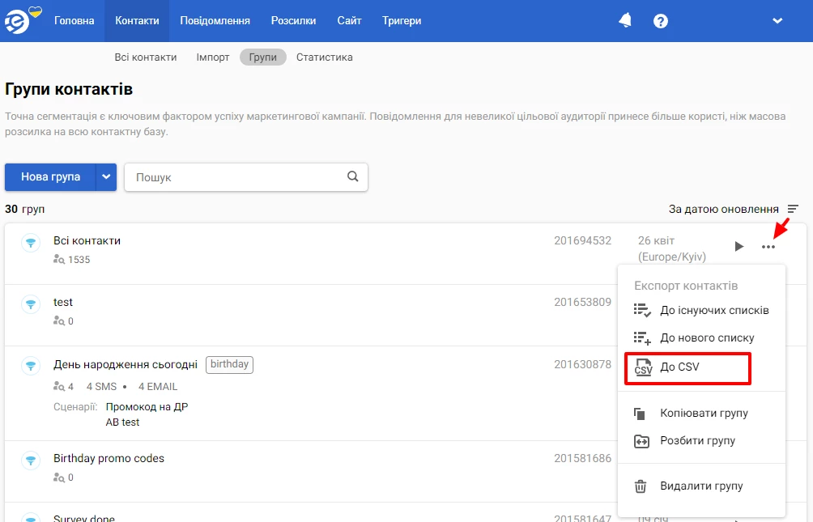Expand the Нова група dropdown arrow
This screenshot has width=813, height=522.
(106, 176)
